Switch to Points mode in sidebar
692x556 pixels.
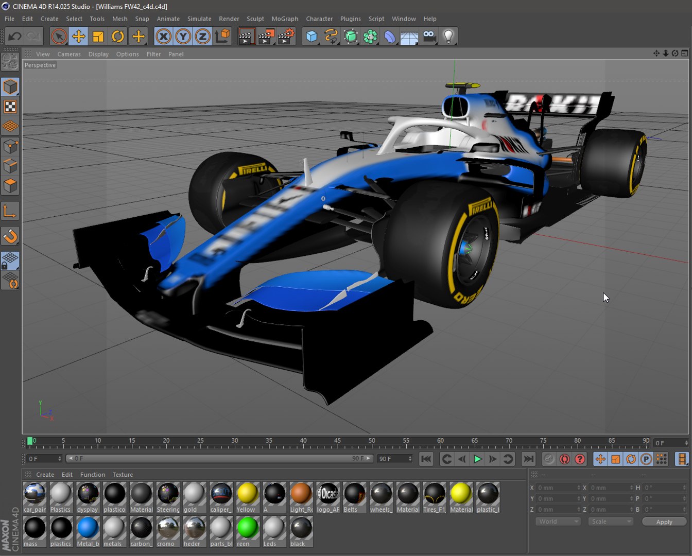(x=10, y=147)
